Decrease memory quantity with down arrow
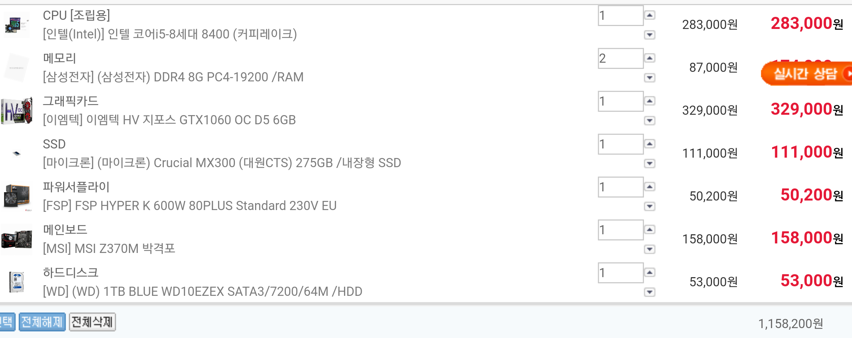This screenshot has width=852, height=338. coord(649,78)
